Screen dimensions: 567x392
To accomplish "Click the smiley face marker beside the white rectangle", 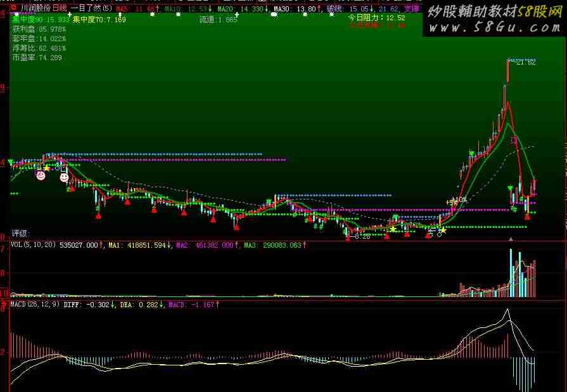I will point(65,177).
